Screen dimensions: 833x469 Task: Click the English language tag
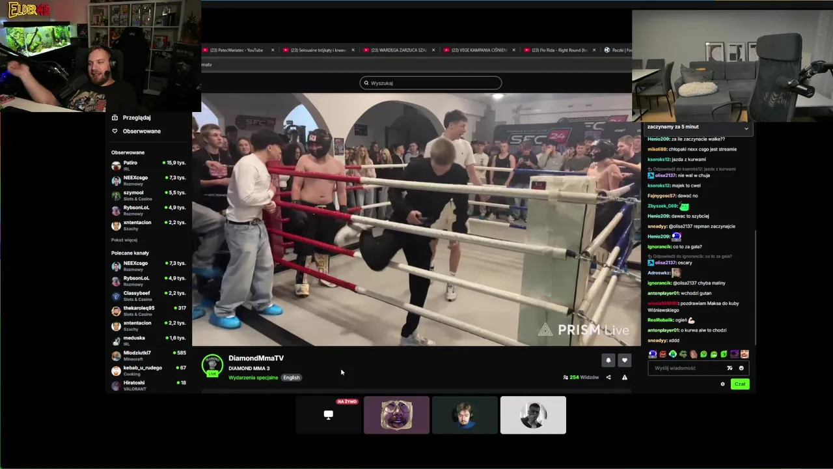coord(292,378)
